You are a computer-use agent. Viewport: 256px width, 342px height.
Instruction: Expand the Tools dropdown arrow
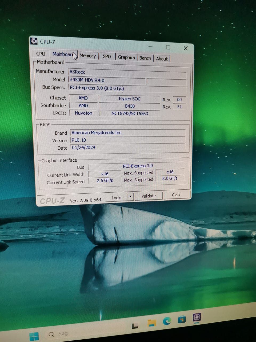130,197
